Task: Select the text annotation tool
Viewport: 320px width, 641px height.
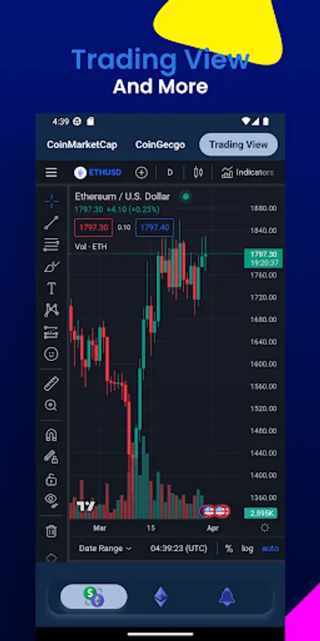Action: [51, 288]
